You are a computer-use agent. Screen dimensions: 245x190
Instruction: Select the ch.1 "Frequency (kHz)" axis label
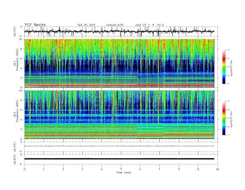(x=17, y=60)
